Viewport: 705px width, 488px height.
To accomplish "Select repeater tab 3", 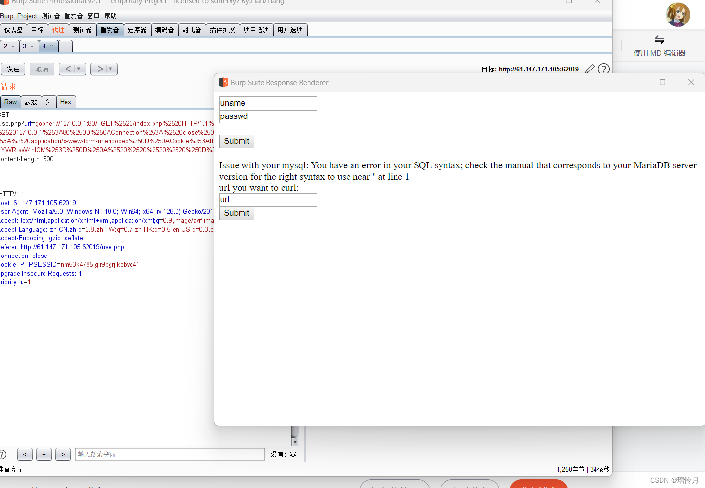I will [24, 46].
